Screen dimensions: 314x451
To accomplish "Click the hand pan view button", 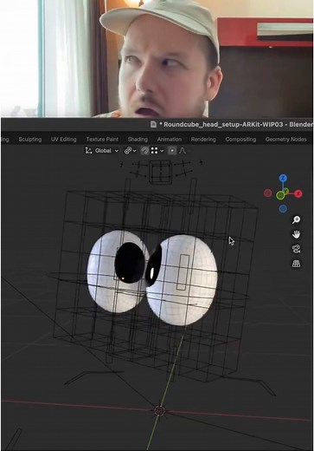I will point(296,234).
